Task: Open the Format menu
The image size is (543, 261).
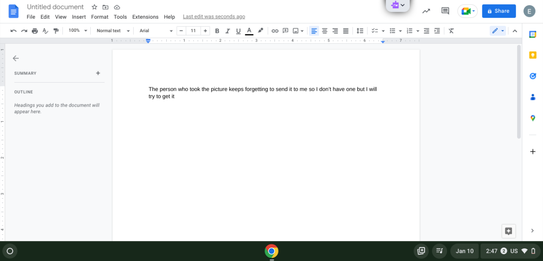Action: point(100,17)
